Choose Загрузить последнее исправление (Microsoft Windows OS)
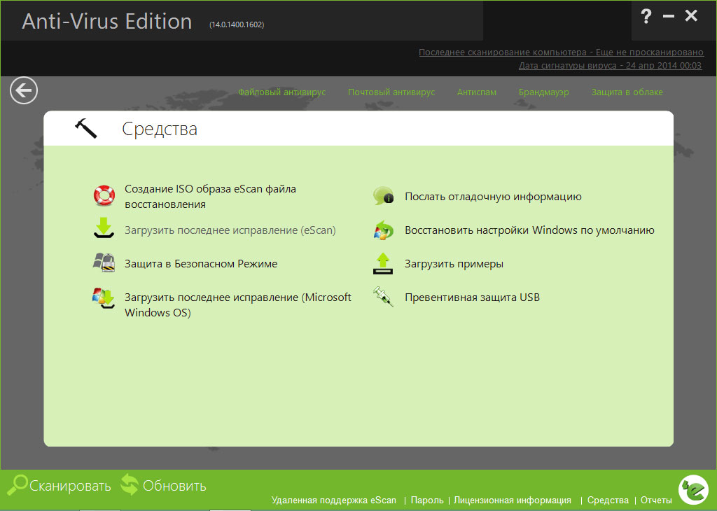717x511 pixels. [238, 305]
